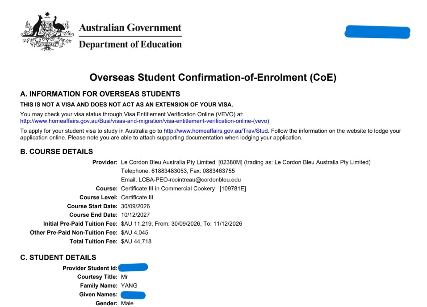Open the homeaffairs Trav/Stud link
The width and height of the screenshot is (427, 307).
click(x=215, y=131)
